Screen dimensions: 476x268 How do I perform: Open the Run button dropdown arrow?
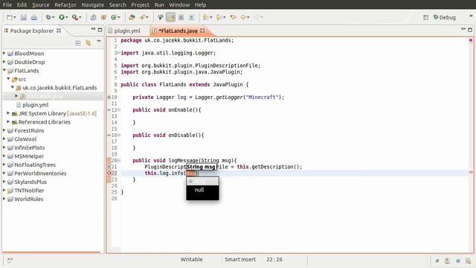66,17
